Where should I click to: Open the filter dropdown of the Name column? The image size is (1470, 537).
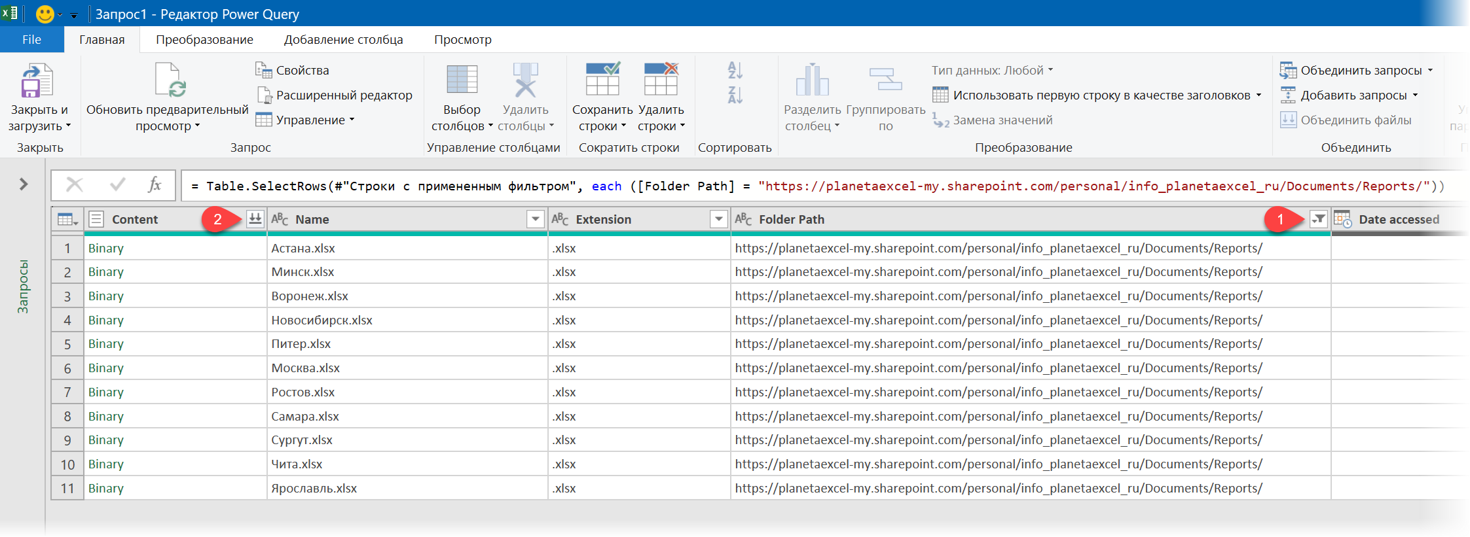pos(536,219)
